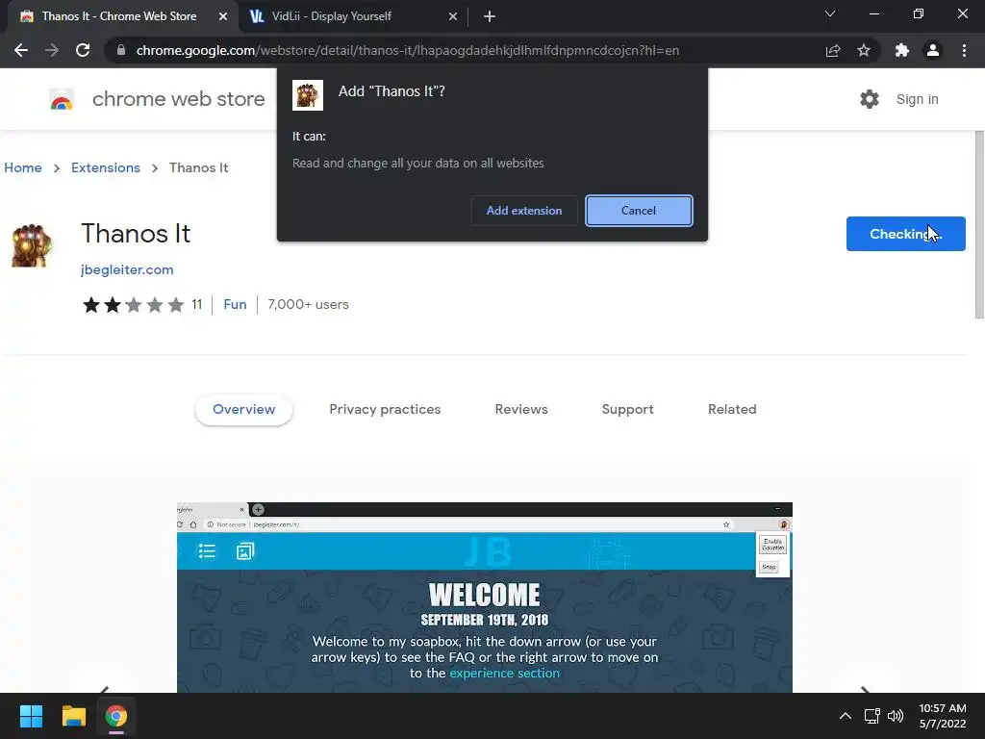Open the clock showing 10:57 AM
The image size is (985, 739).
(x=943, y=716)
